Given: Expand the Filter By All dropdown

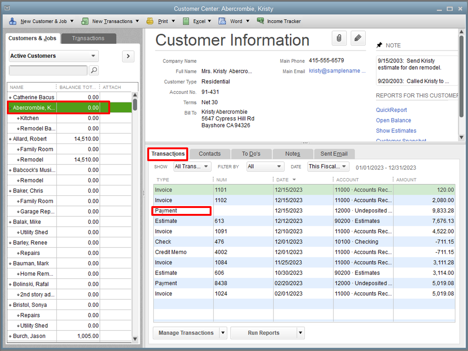Looking at the screenshot, I should (x=279, y=166).
